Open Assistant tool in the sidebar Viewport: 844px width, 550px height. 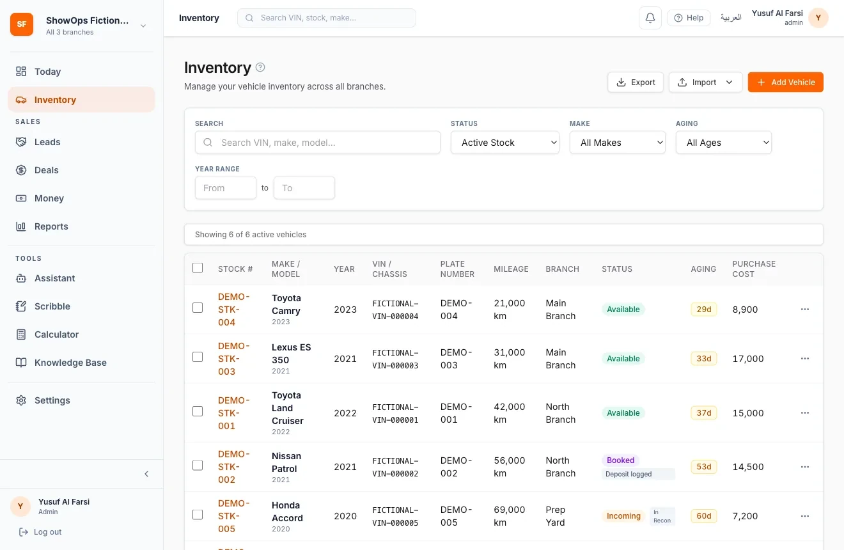[81, 278]
